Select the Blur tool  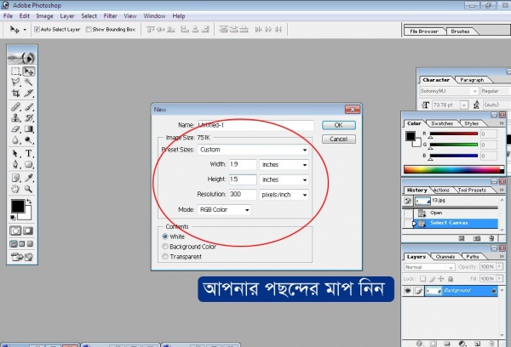(15, 140)
